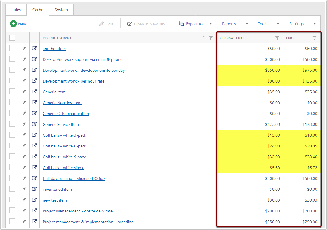
Task: Open the Generic Service Item link
Action: [61, 124]
